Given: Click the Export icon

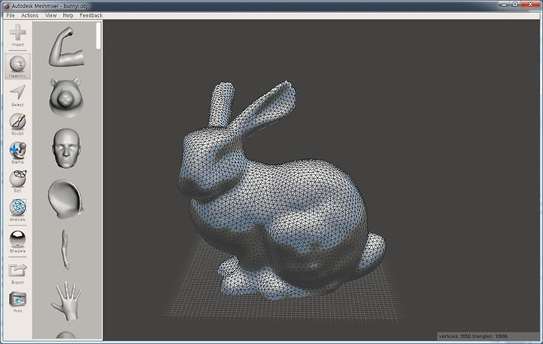Looking at the screenshot, I should coord(17,271).
